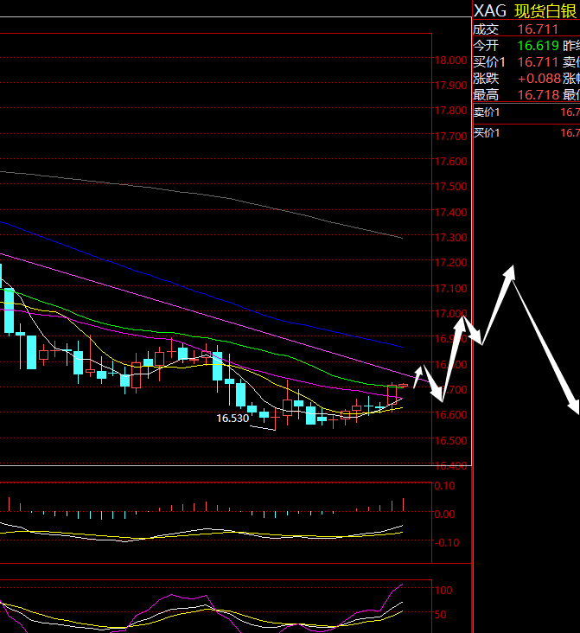This screenshot has height=633, width=580.
Task: Click the 现货白银 instrument name
Action: pos(545,11)
